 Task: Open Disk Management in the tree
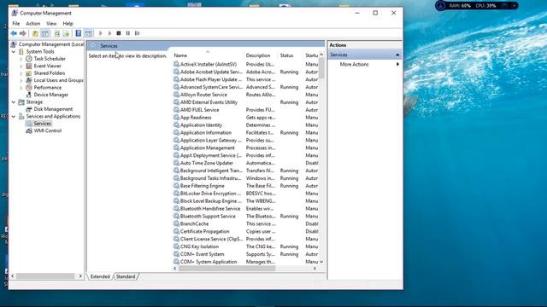53,109
